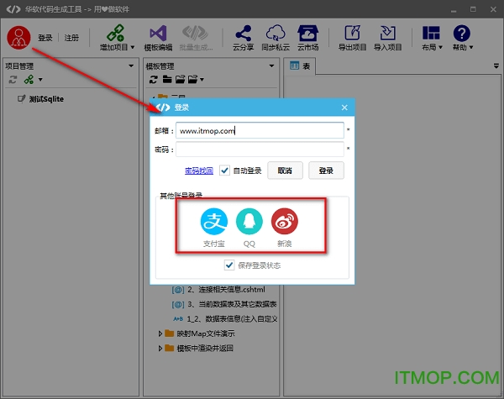Image resolution: width=504 pixels, height=399 pixels.
Task: Click the 登录 link in the toolbar
Action: (x=45, y=38)
